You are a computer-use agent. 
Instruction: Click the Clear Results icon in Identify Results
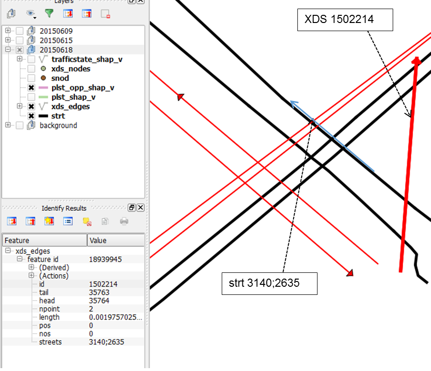pos(86,221)
